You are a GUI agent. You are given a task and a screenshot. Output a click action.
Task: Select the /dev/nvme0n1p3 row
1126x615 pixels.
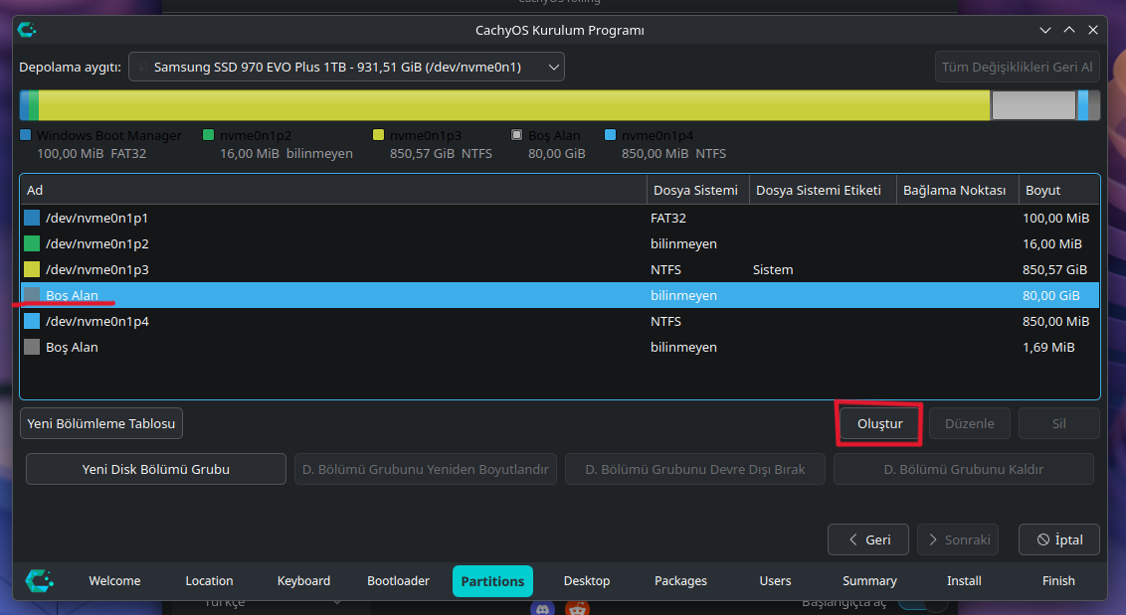(559, 269)
